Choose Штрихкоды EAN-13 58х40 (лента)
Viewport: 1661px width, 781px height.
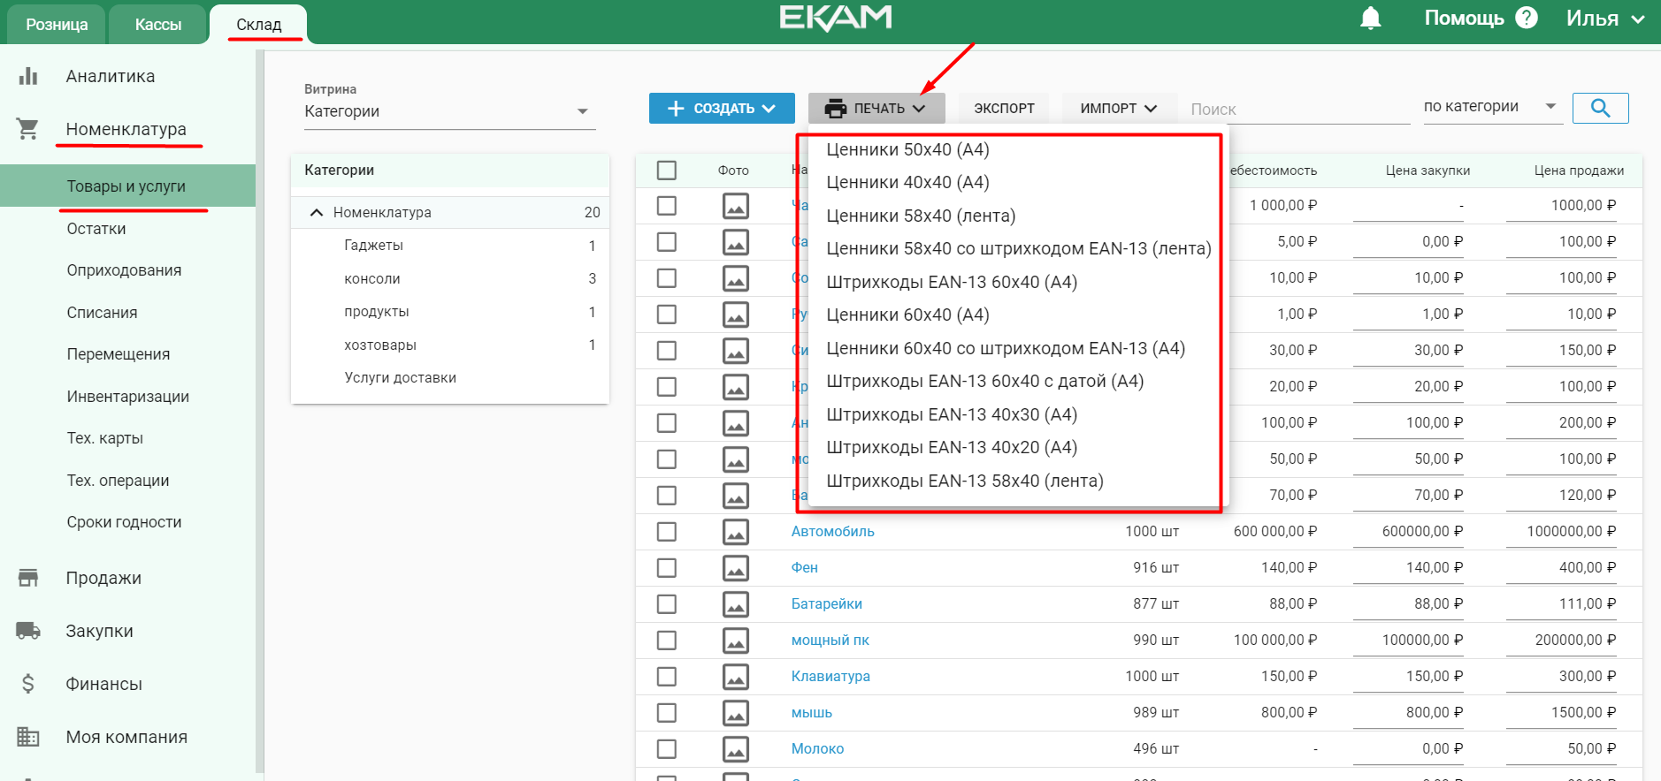(965, 481)
